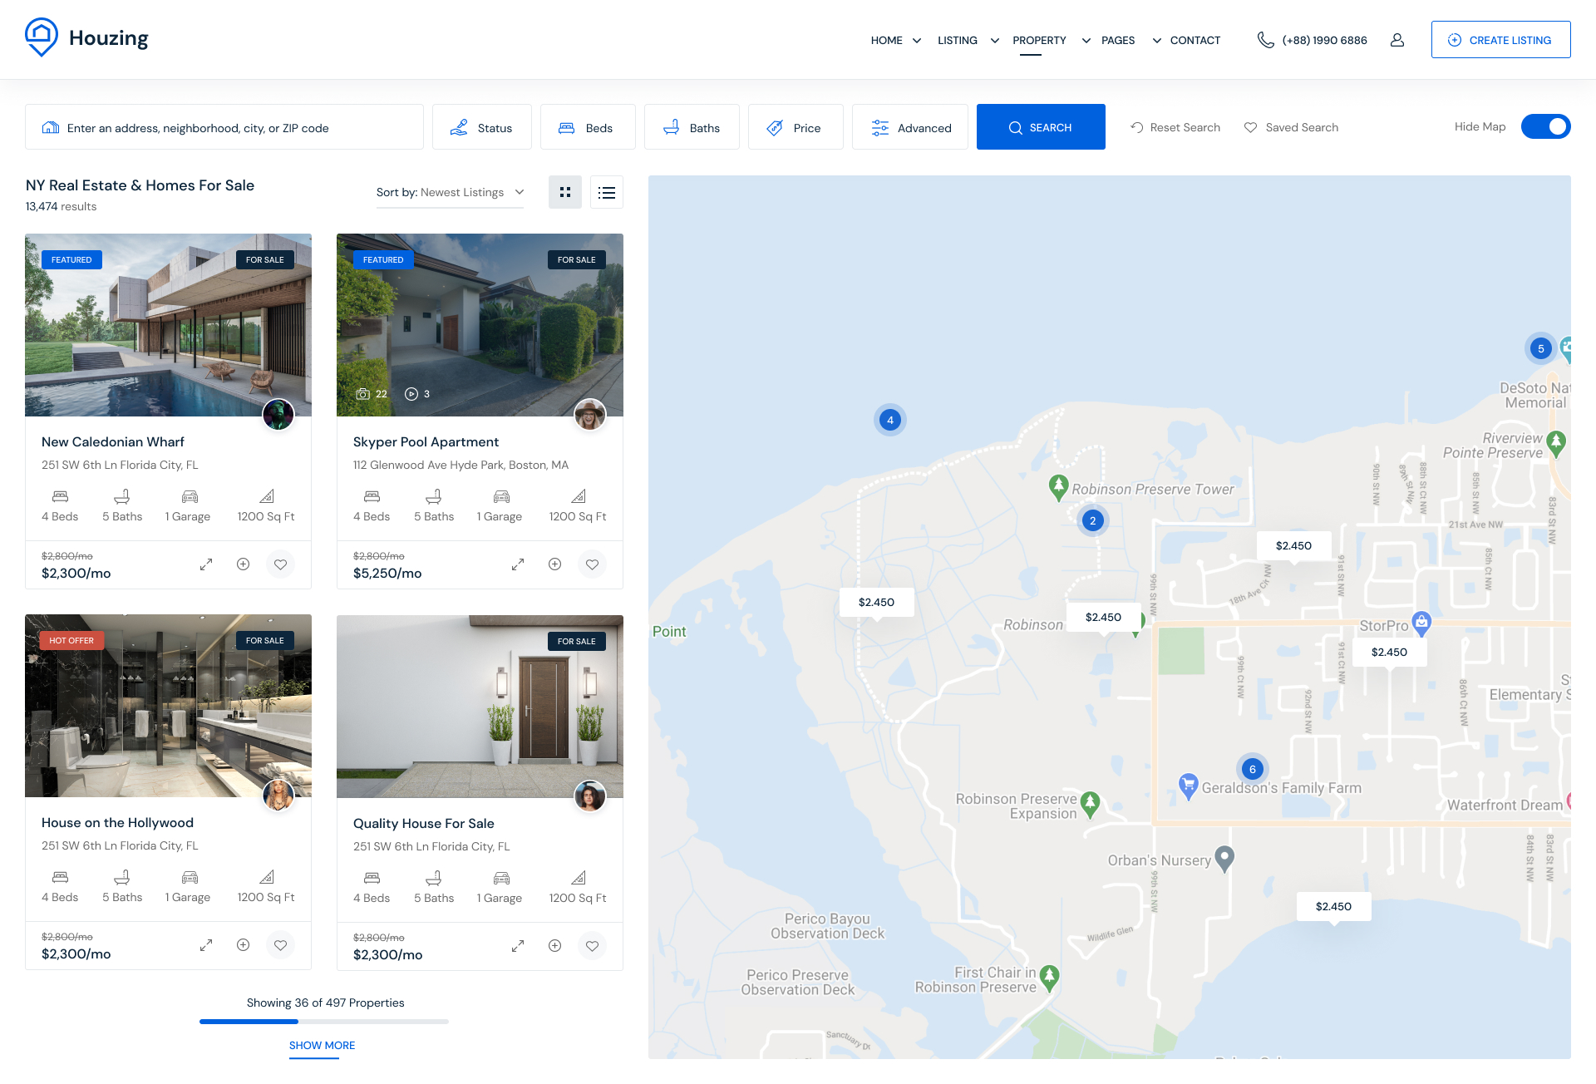Viewport: 1596px width, 1084px height.
Task: Open map cluster marker showing 6
Action: 1252,769
